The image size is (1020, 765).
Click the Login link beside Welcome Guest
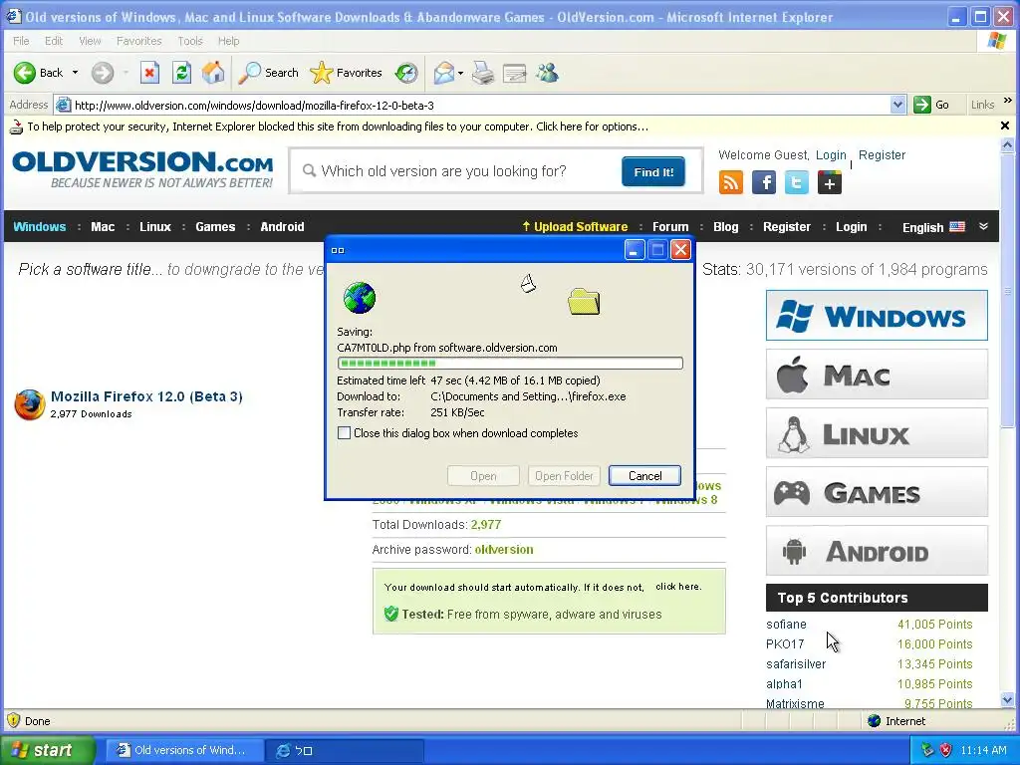click(x=831, y=154)
